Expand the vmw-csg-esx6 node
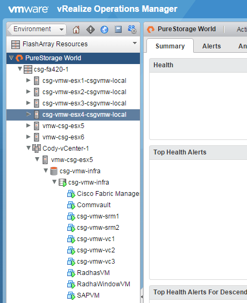This screenshot has width=247, height=303. tap(28, 137)
